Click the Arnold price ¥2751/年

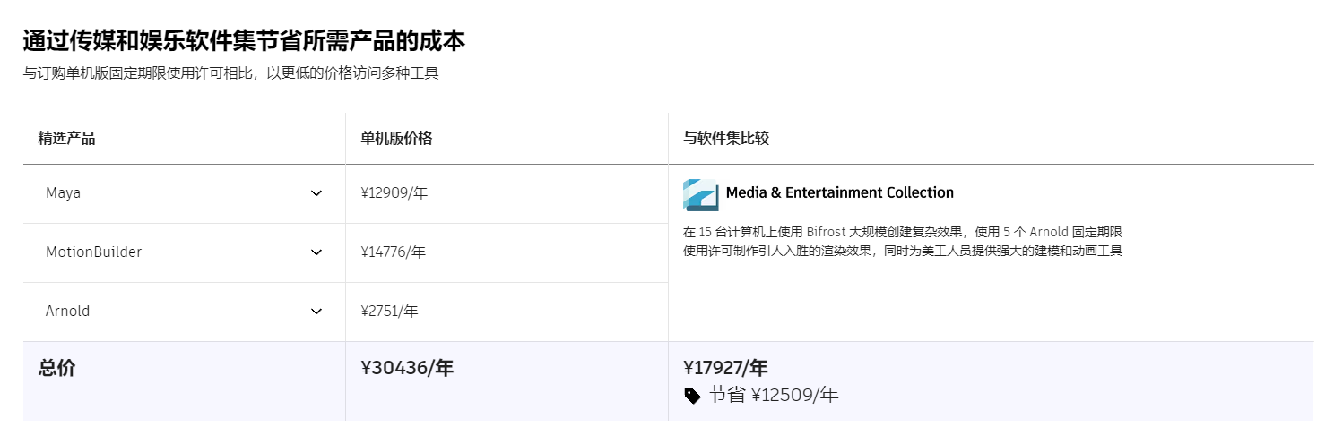(390, 312)
